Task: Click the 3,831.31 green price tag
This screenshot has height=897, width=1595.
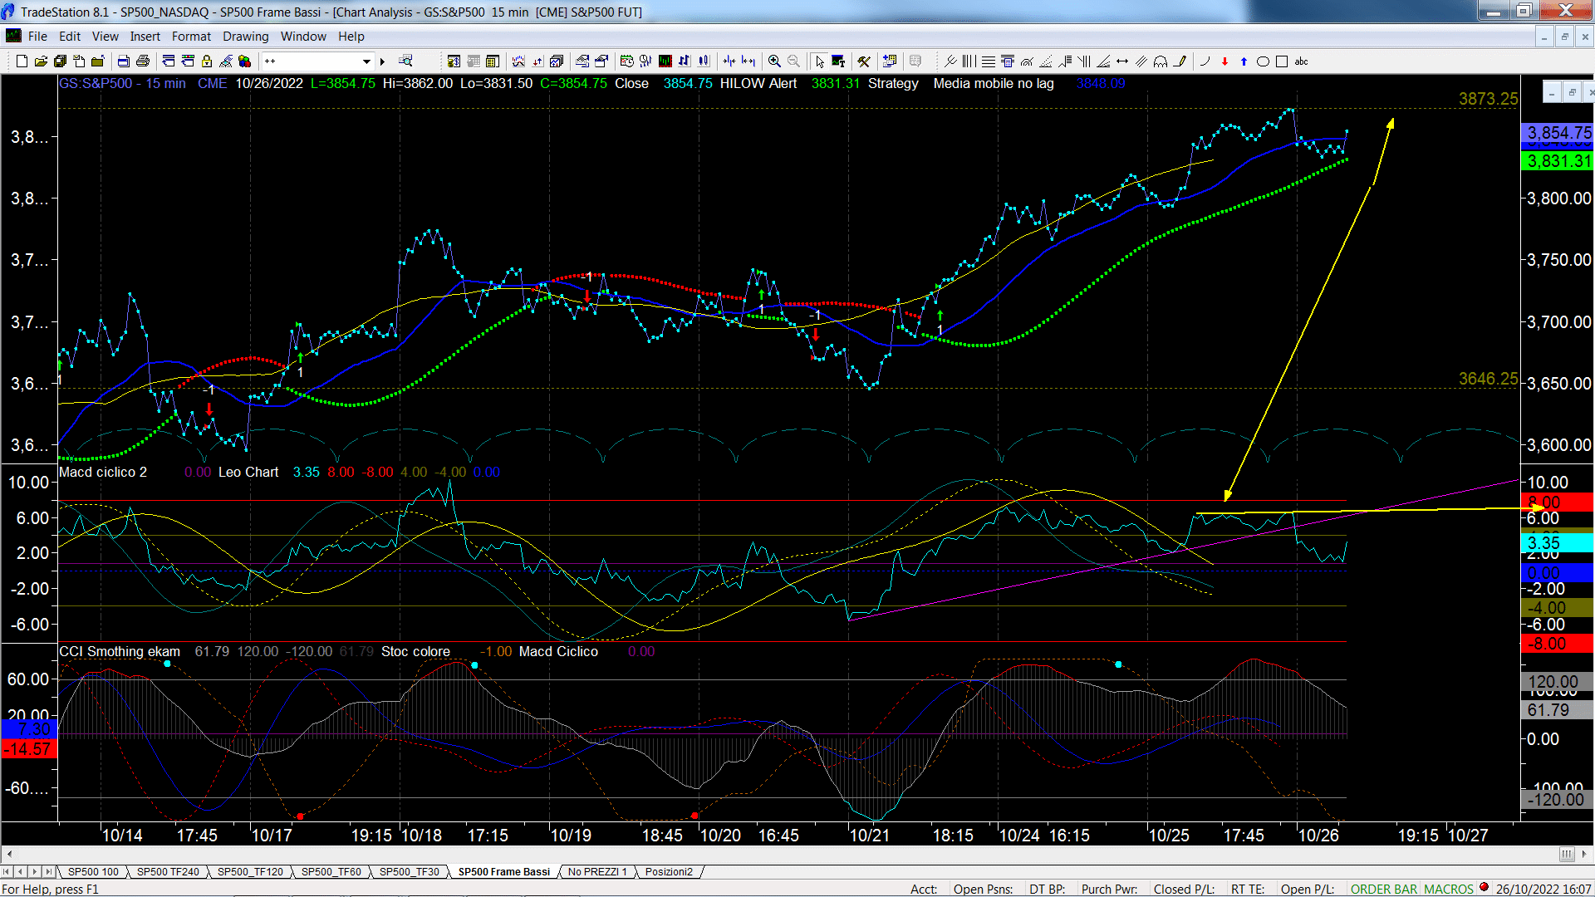Action: [1558, 161]
